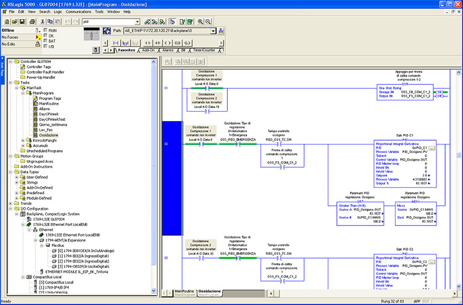The width and height of the screenshot is (463, 305).
Task: Click the Verify Routine checkmark icon
Action: [183, 22]
